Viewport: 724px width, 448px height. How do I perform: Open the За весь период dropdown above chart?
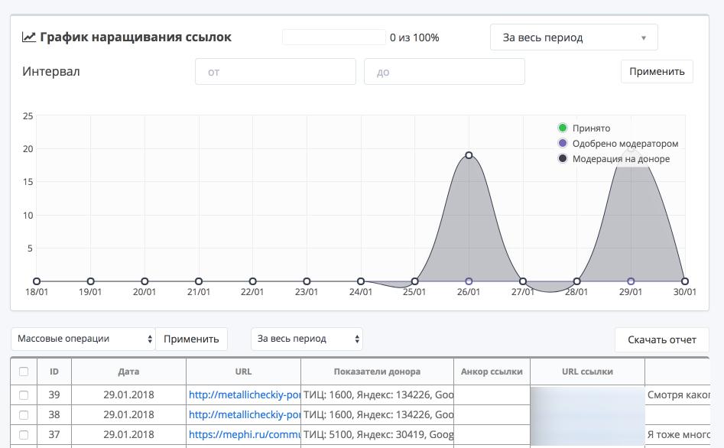click(x=573, y=37)
